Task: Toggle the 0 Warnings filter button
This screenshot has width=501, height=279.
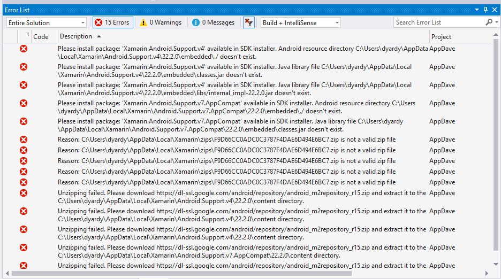Action: (x=160, y=22)
